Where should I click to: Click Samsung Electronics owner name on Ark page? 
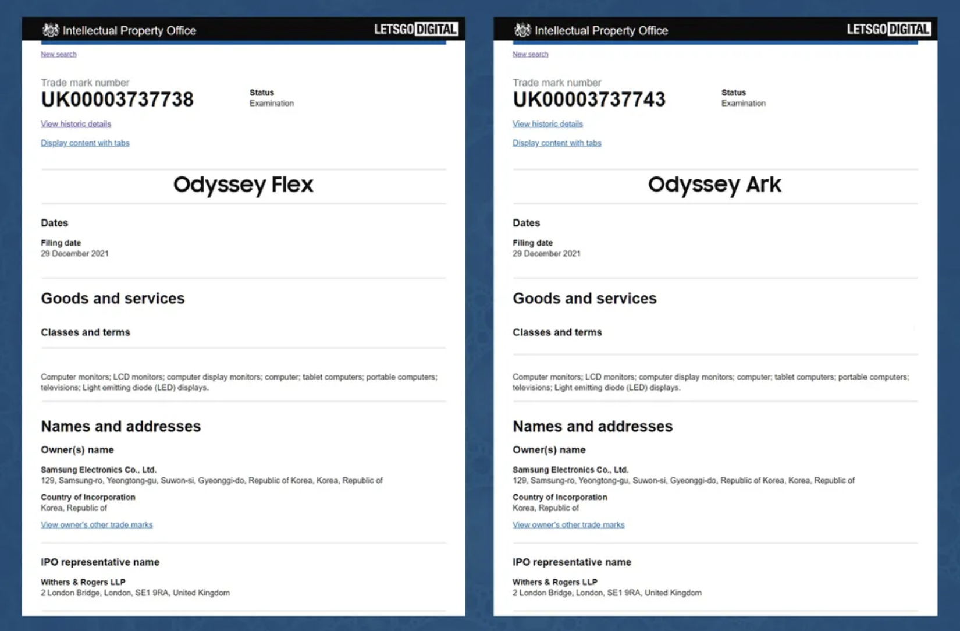click(570, 470)
